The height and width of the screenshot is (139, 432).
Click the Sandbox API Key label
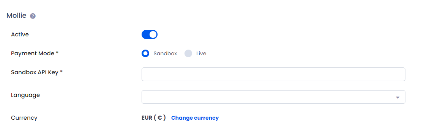tap(37, 72)
